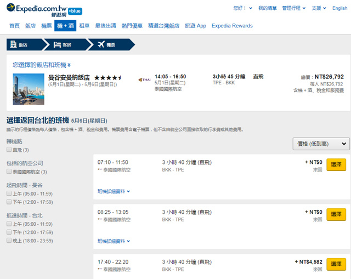Check arrival 晚上 (18:00 - 23:59) Taipei
Image resolution: width=351 pixels, height=279 pixels.
point(9,240)
